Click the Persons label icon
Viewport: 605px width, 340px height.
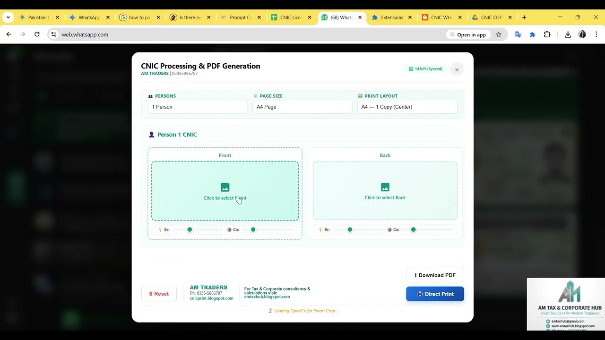point(150,96)
